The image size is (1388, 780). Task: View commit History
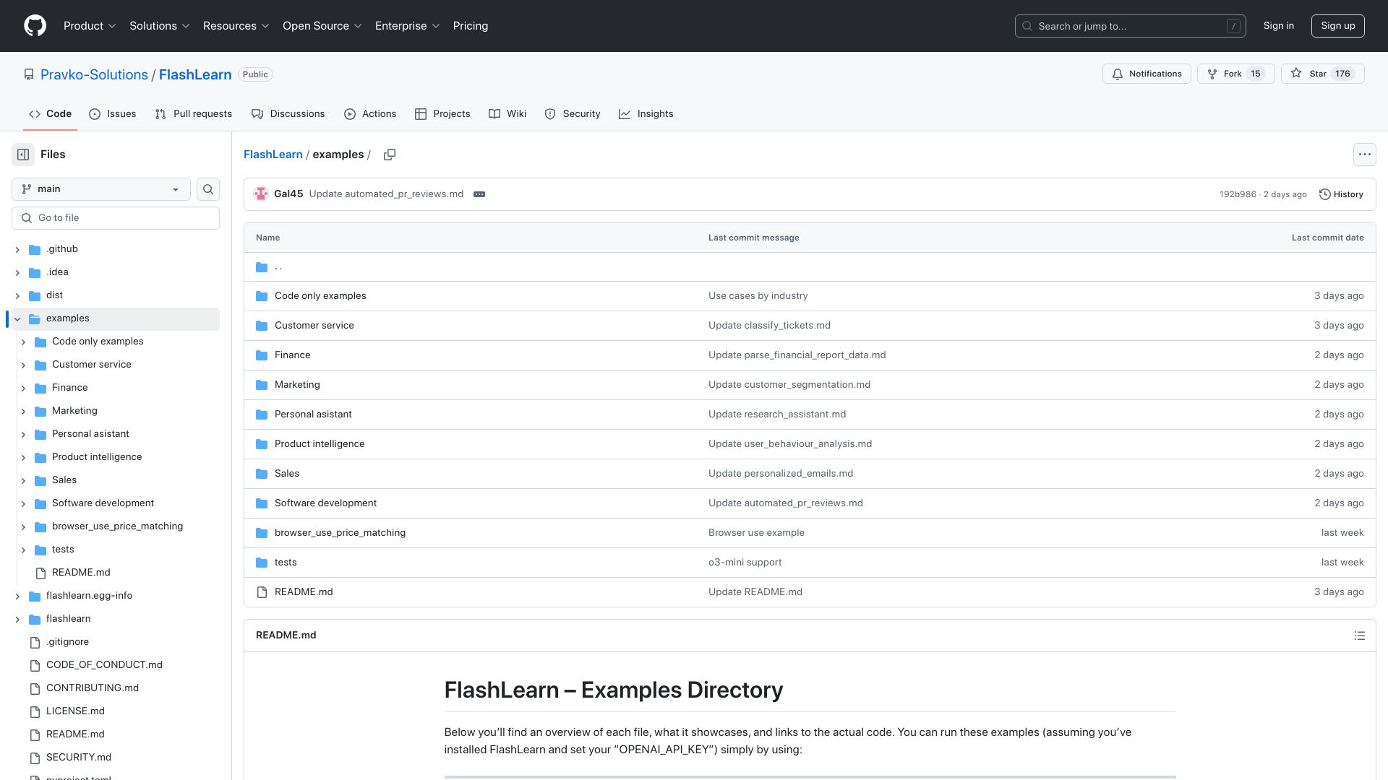coord(1341,194)
